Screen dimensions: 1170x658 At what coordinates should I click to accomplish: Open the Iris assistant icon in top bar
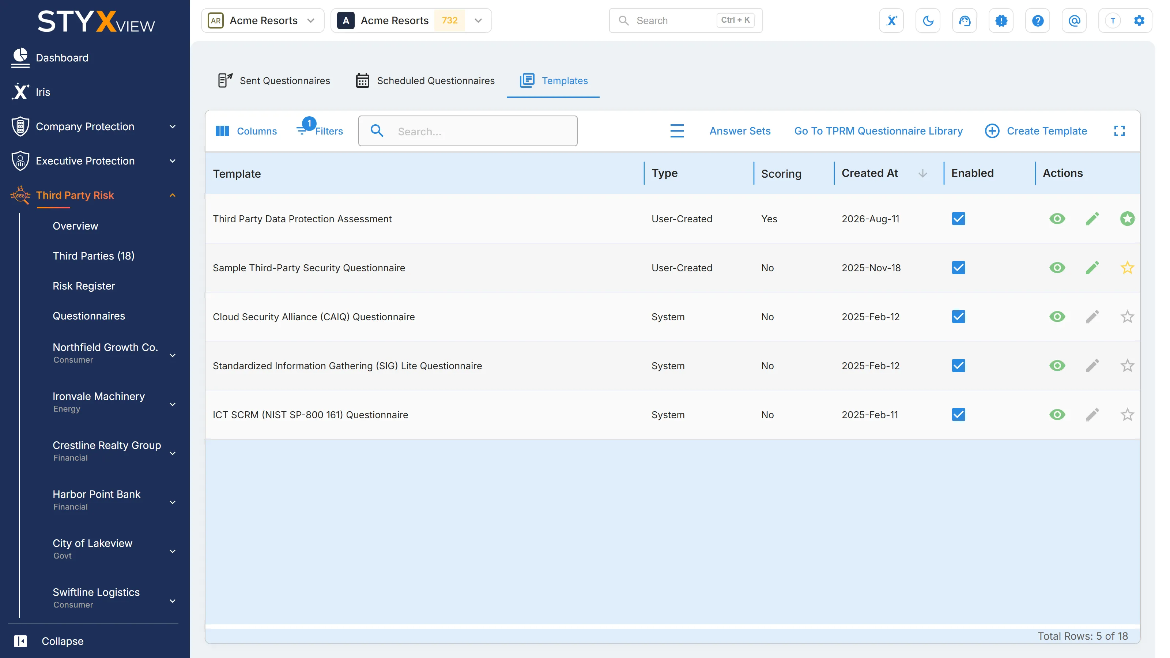point(891,20)
